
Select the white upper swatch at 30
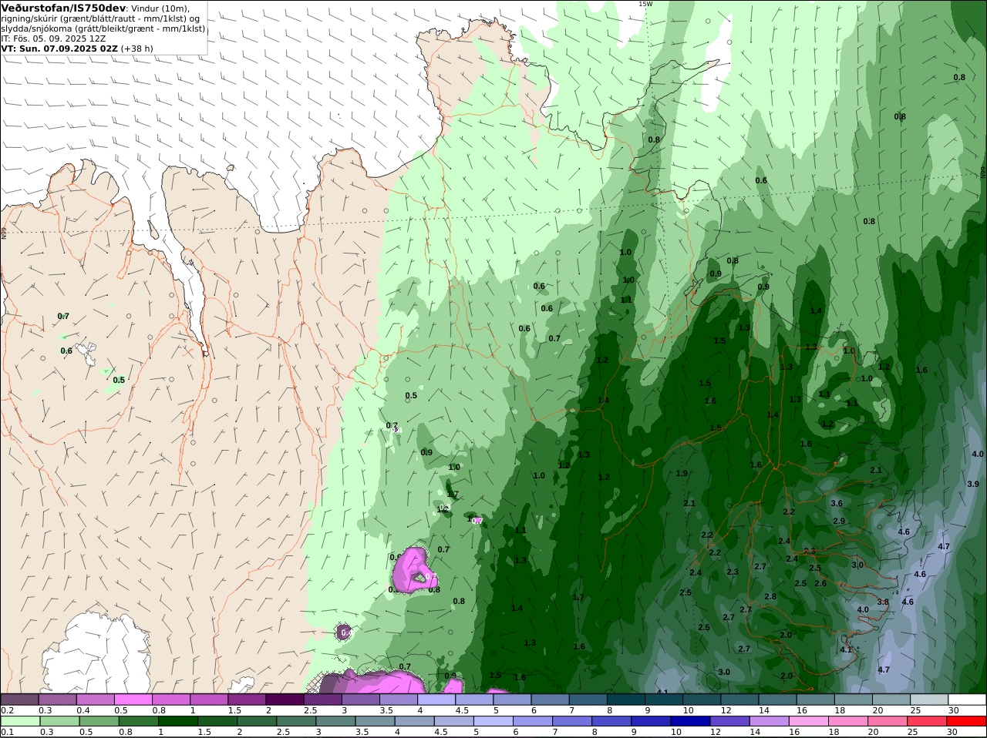[968, 699]
